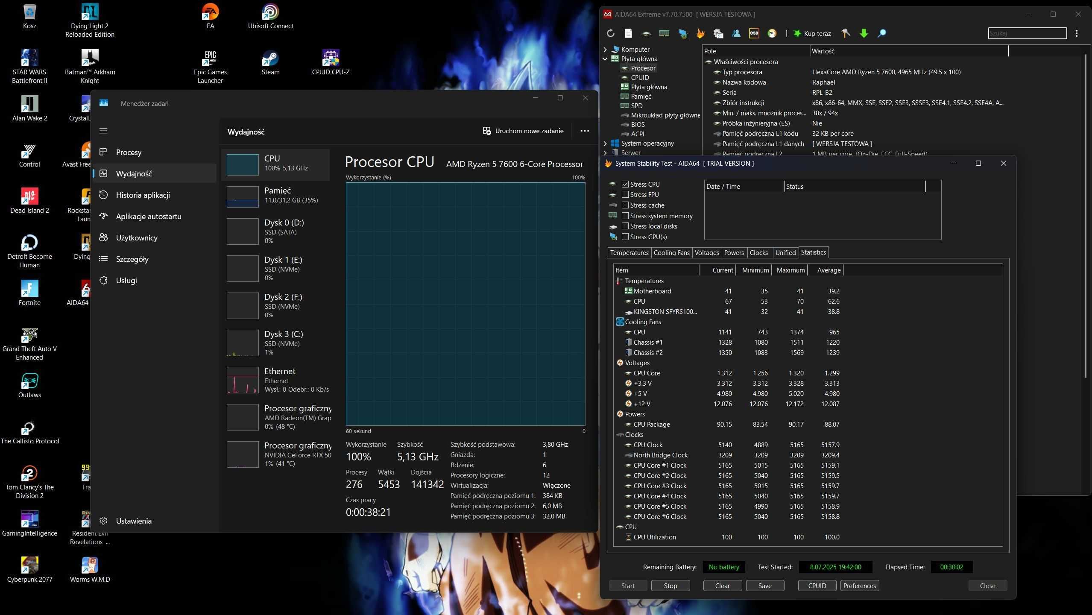Click the CPU chip icon in AIDA64 toolbar
Viewport: 1092px width, 615px height.
pos(646,33)
